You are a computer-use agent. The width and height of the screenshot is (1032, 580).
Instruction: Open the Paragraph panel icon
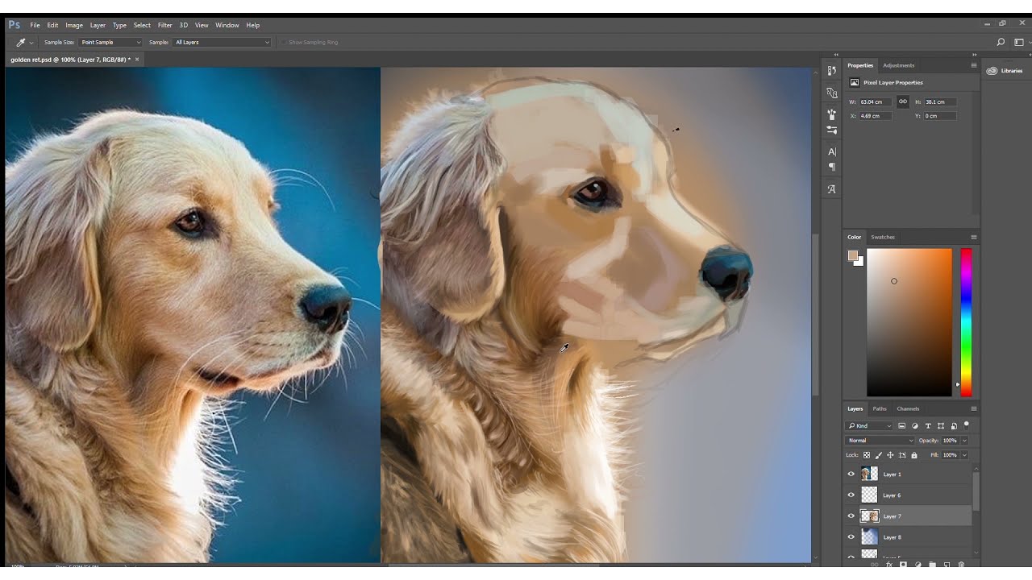tap(832, 167)
